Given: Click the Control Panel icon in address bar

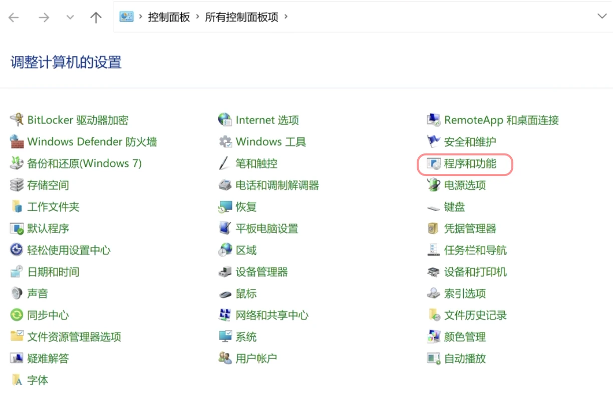Looking at the screenshot, I should point(126,16).
